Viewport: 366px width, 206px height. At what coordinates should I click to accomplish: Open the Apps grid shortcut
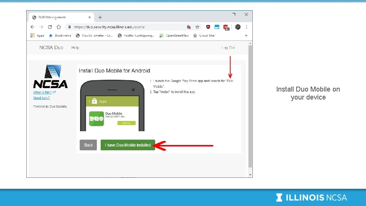point(37,35)
